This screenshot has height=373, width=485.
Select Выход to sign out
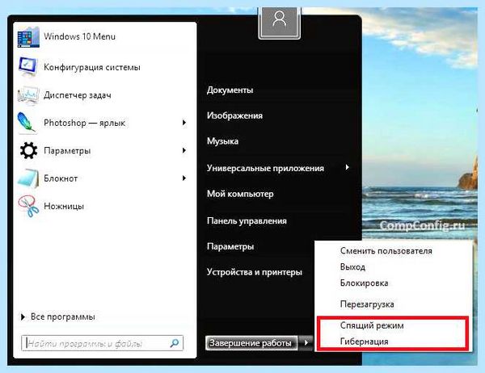[352, 266]
